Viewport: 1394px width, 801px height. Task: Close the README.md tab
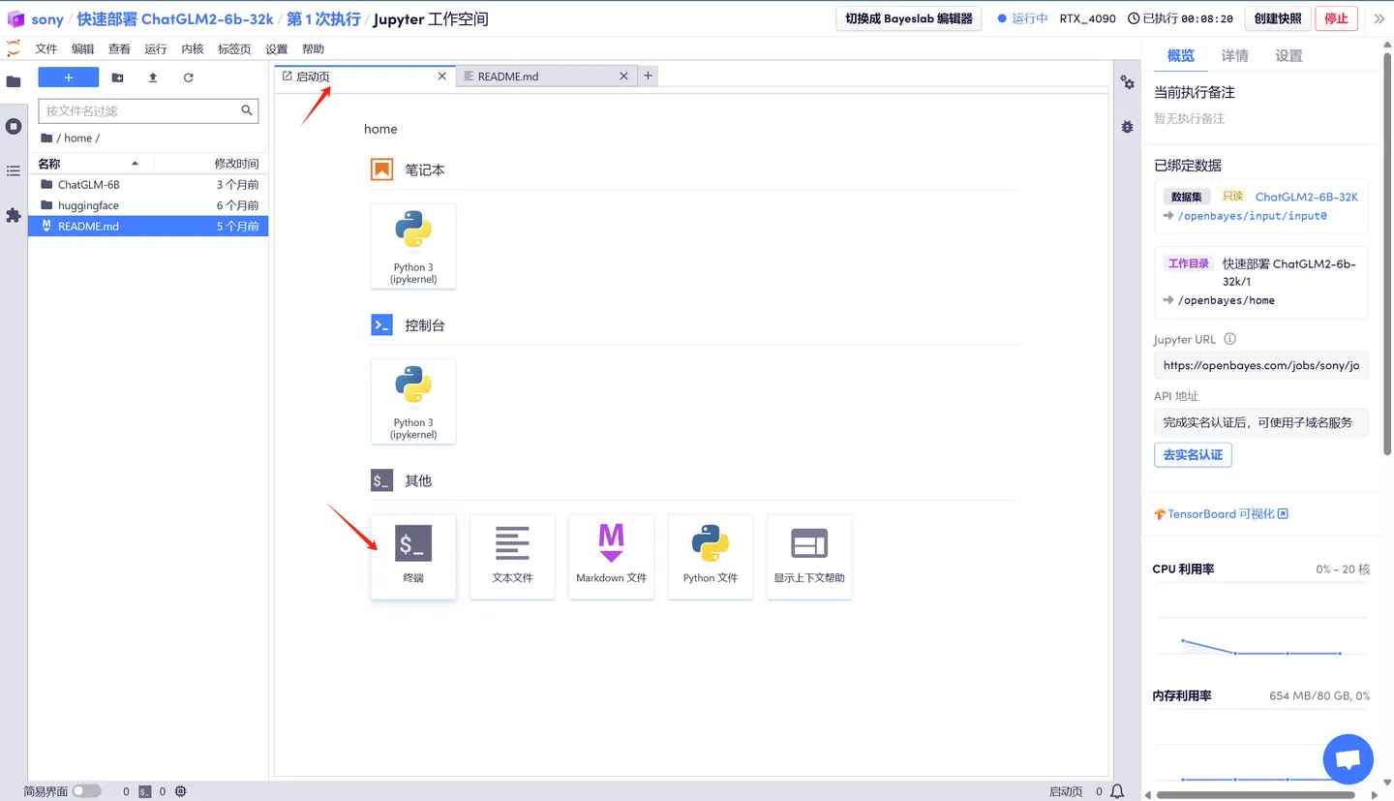[x=623, y=76]
